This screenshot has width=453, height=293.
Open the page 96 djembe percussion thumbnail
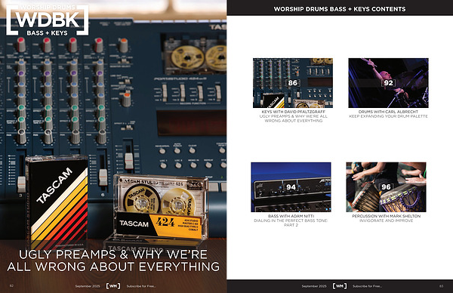click(x=386, y=187)
